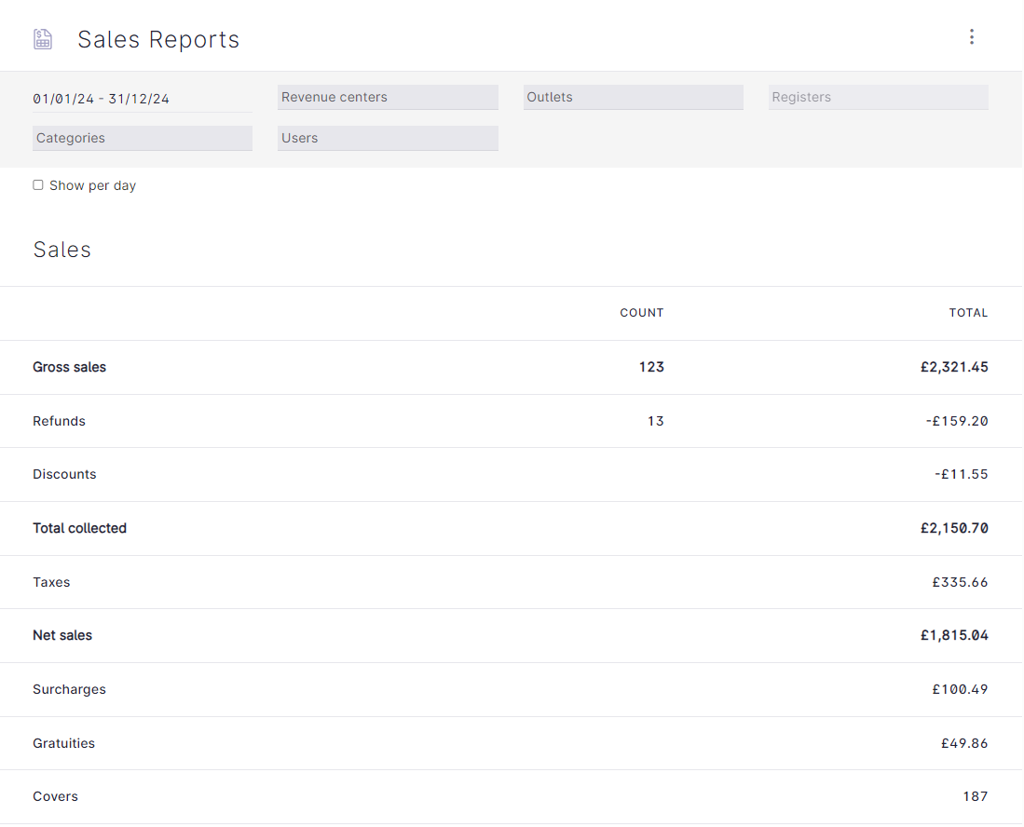Viewport: 1024px width, 827px height.
Task: Open the Registers filter
Action: coord(877,97)
